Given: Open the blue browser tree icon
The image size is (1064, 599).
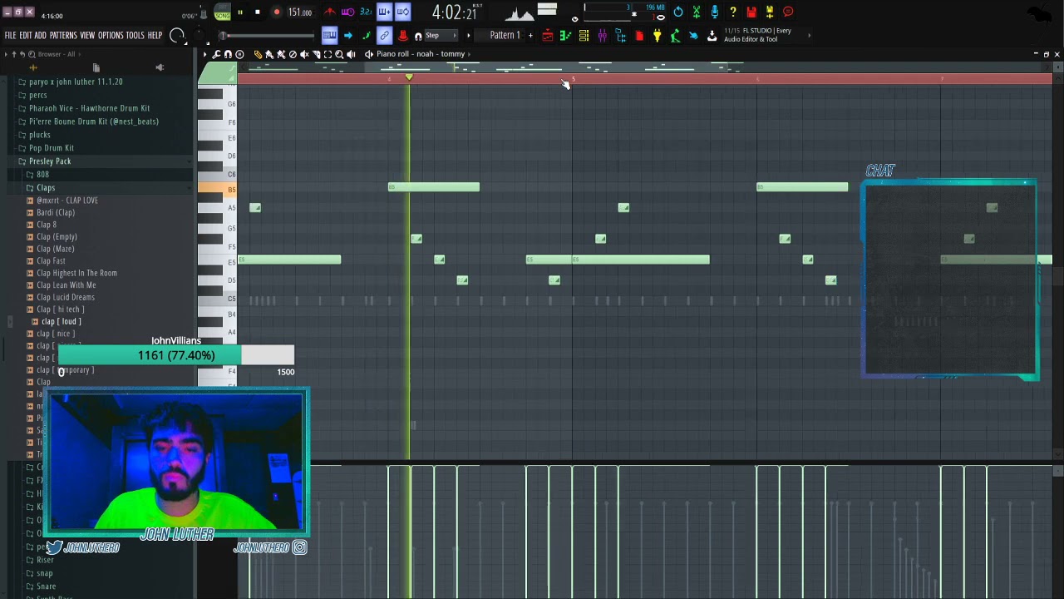Looking at the screenshot, I should point(621,36).
